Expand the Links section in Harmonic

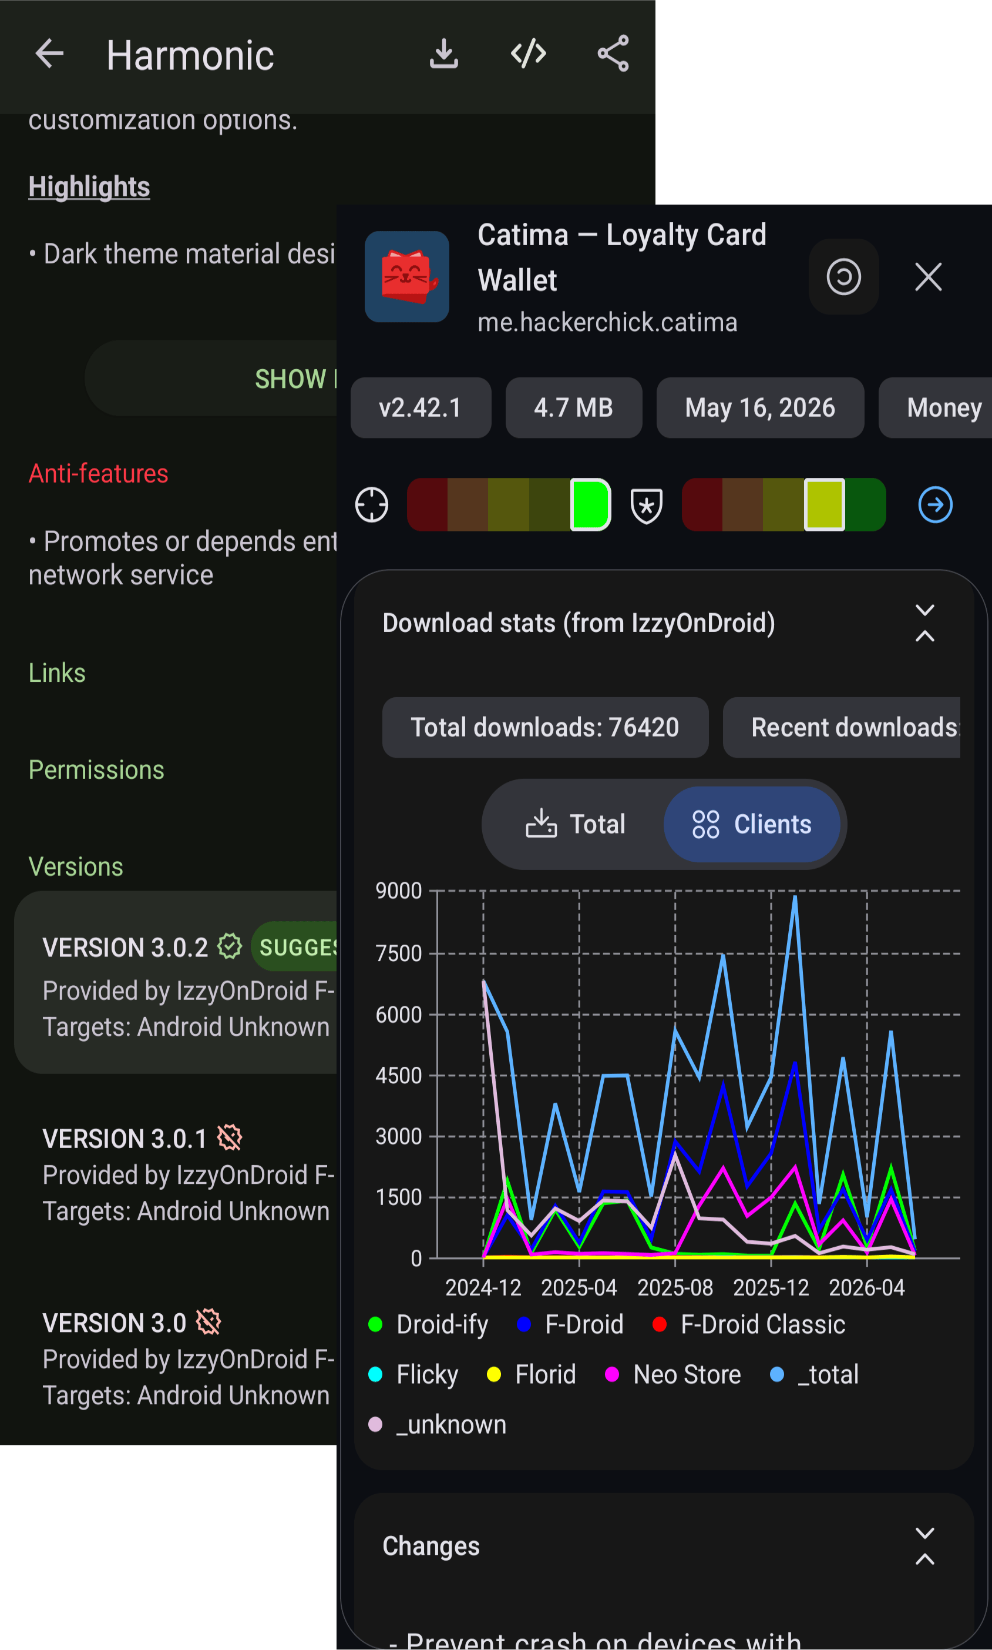(x=57, y=673)
